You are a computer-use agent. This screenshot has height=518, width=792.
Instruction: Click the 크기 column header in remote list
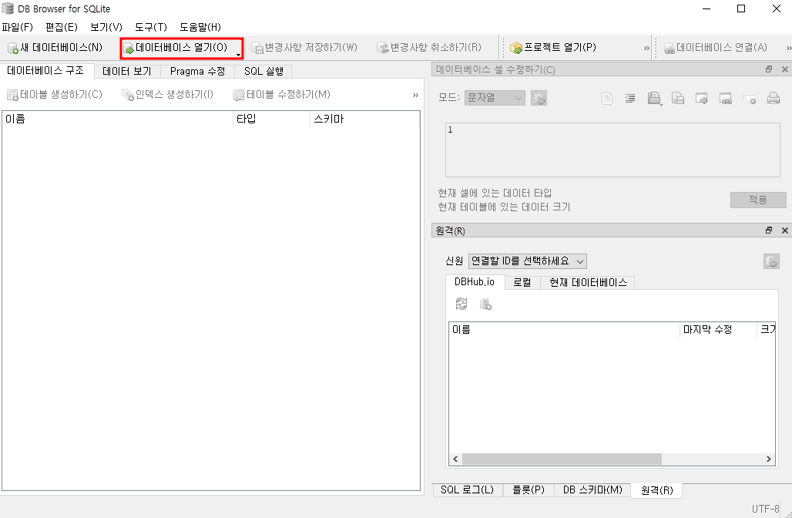click(767, 330)
